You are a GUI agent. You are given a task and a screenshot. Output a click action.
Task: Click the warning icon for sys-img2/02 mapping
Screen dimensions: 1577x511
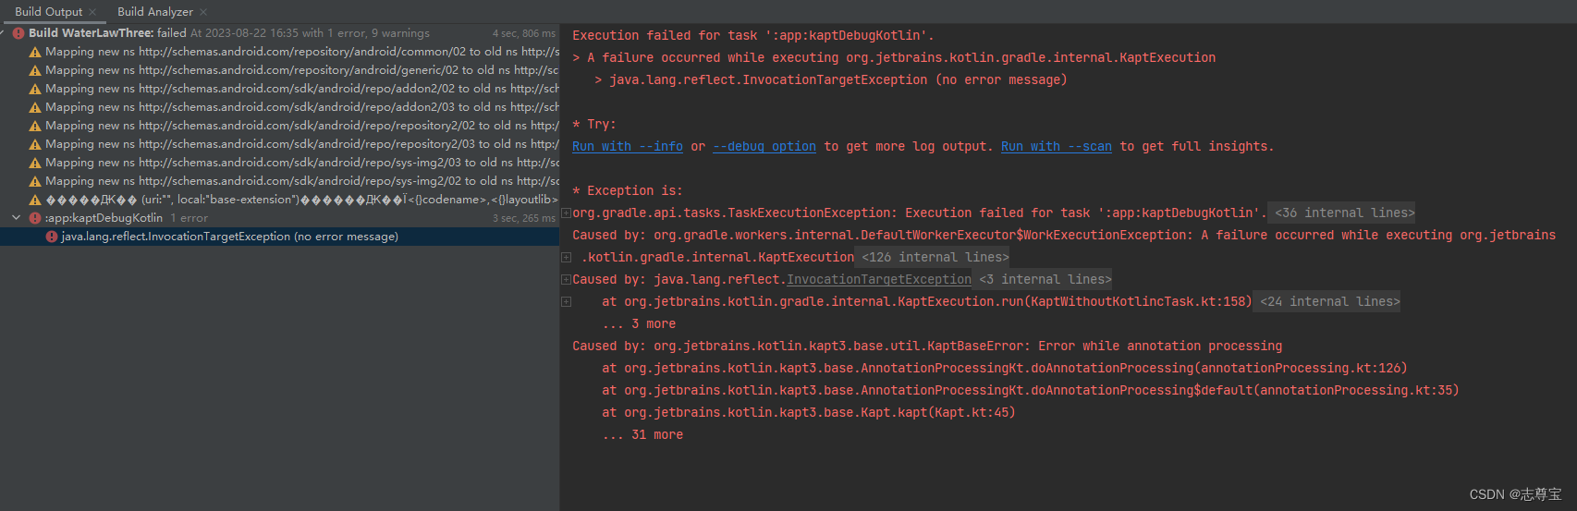pos(35,181)
